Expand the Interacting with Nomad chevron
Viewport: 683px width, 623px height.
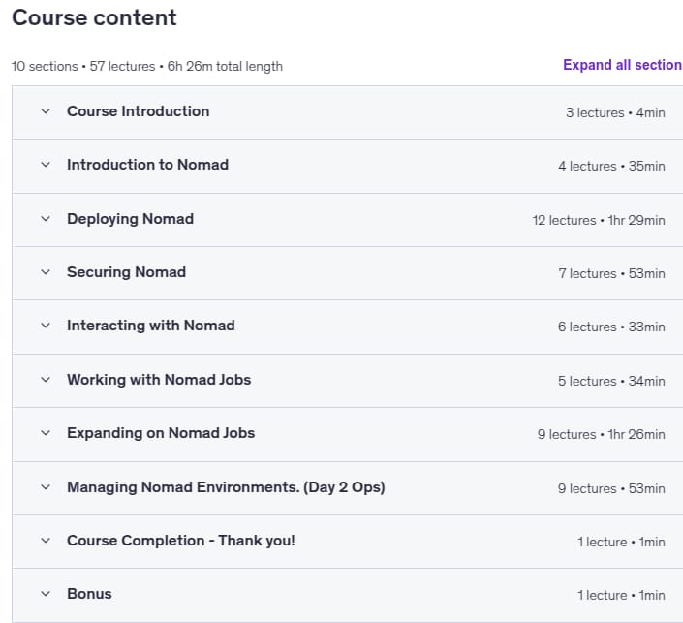click(46, 326)
